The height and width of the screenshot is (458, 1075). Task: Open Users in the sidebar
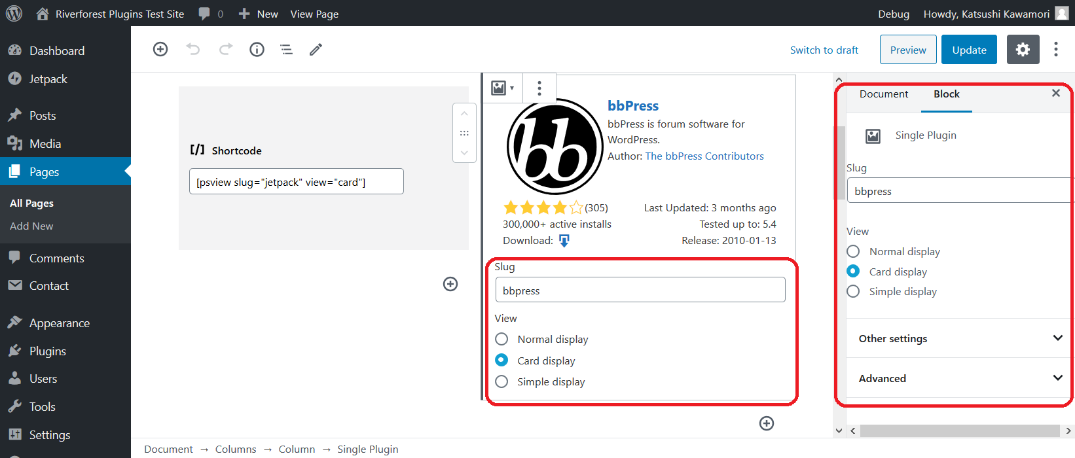[x=43, y=378]
